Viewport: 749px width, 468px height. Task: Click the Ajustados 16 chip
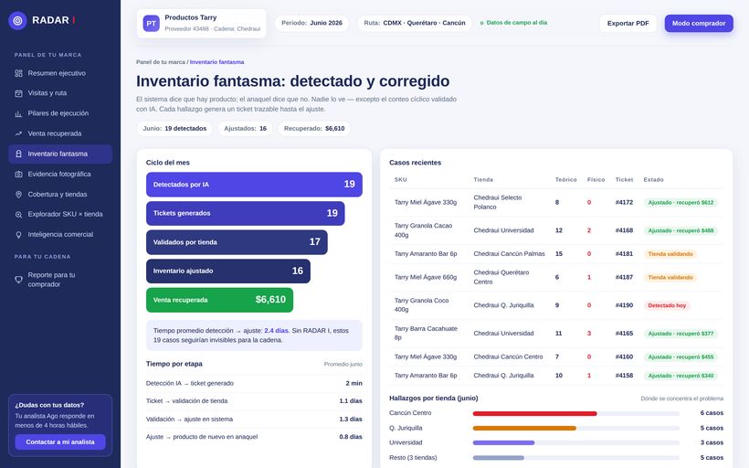point(246,129)
